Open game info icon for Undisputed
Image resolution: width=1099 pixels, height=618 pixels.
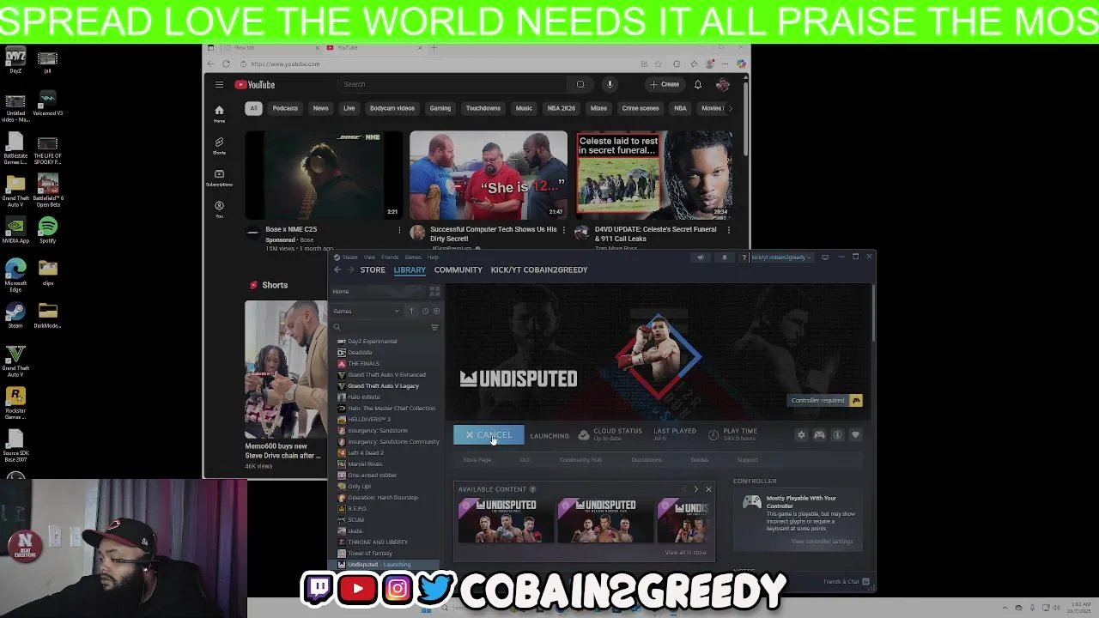pyautogui.click(x=838, y=435)
